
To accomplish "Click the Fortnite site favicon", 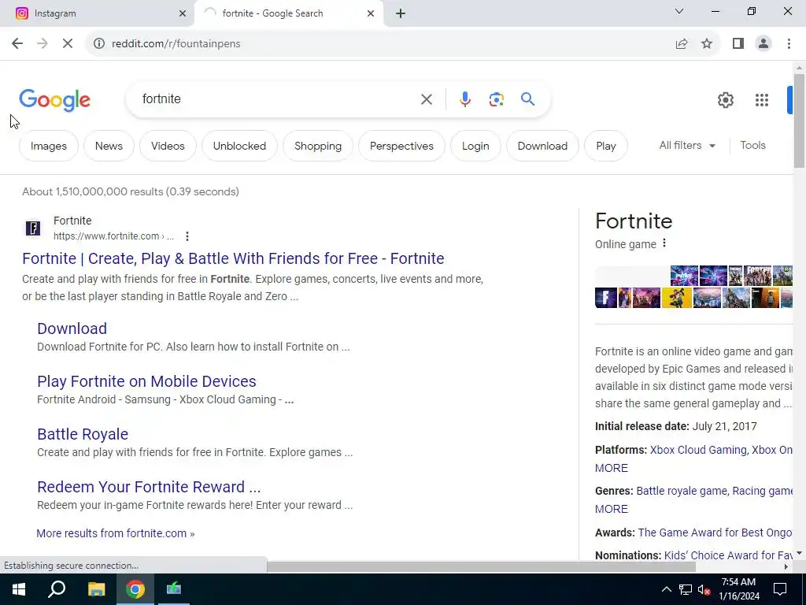I will (x=33, y=228).
